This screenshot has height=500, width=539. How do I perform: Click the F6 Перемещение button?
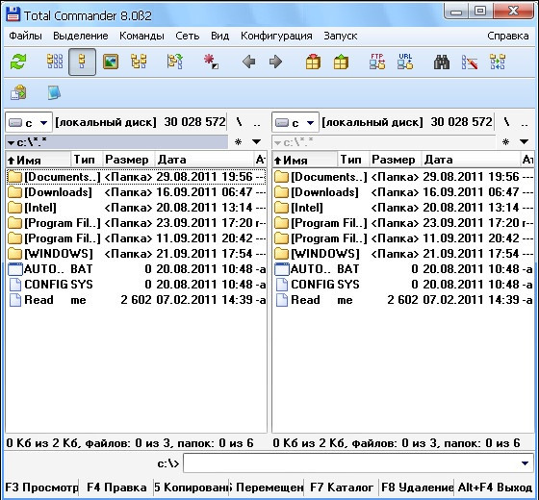coord(267,487)
